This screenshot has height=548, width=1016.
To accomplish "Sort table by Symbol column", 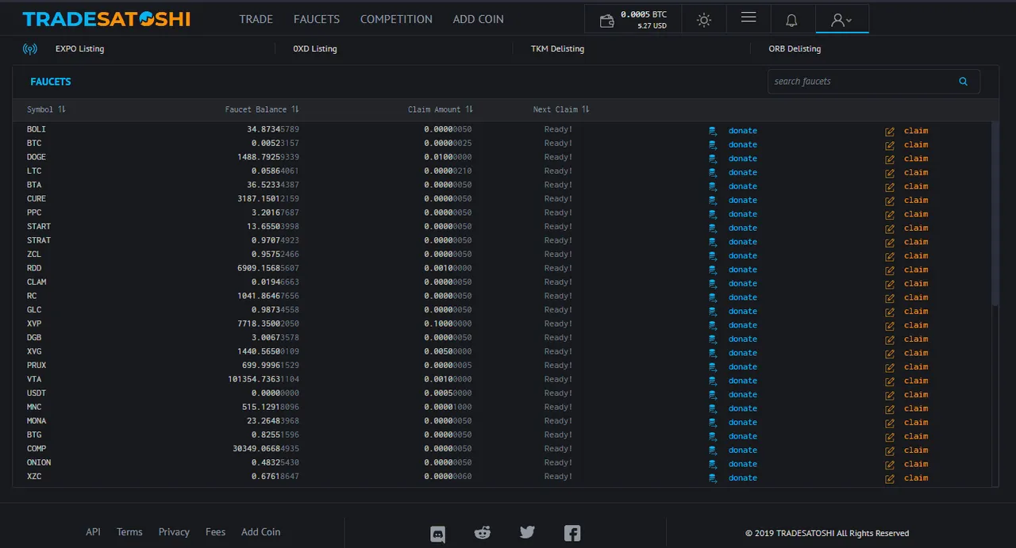I will click(46, 109).
